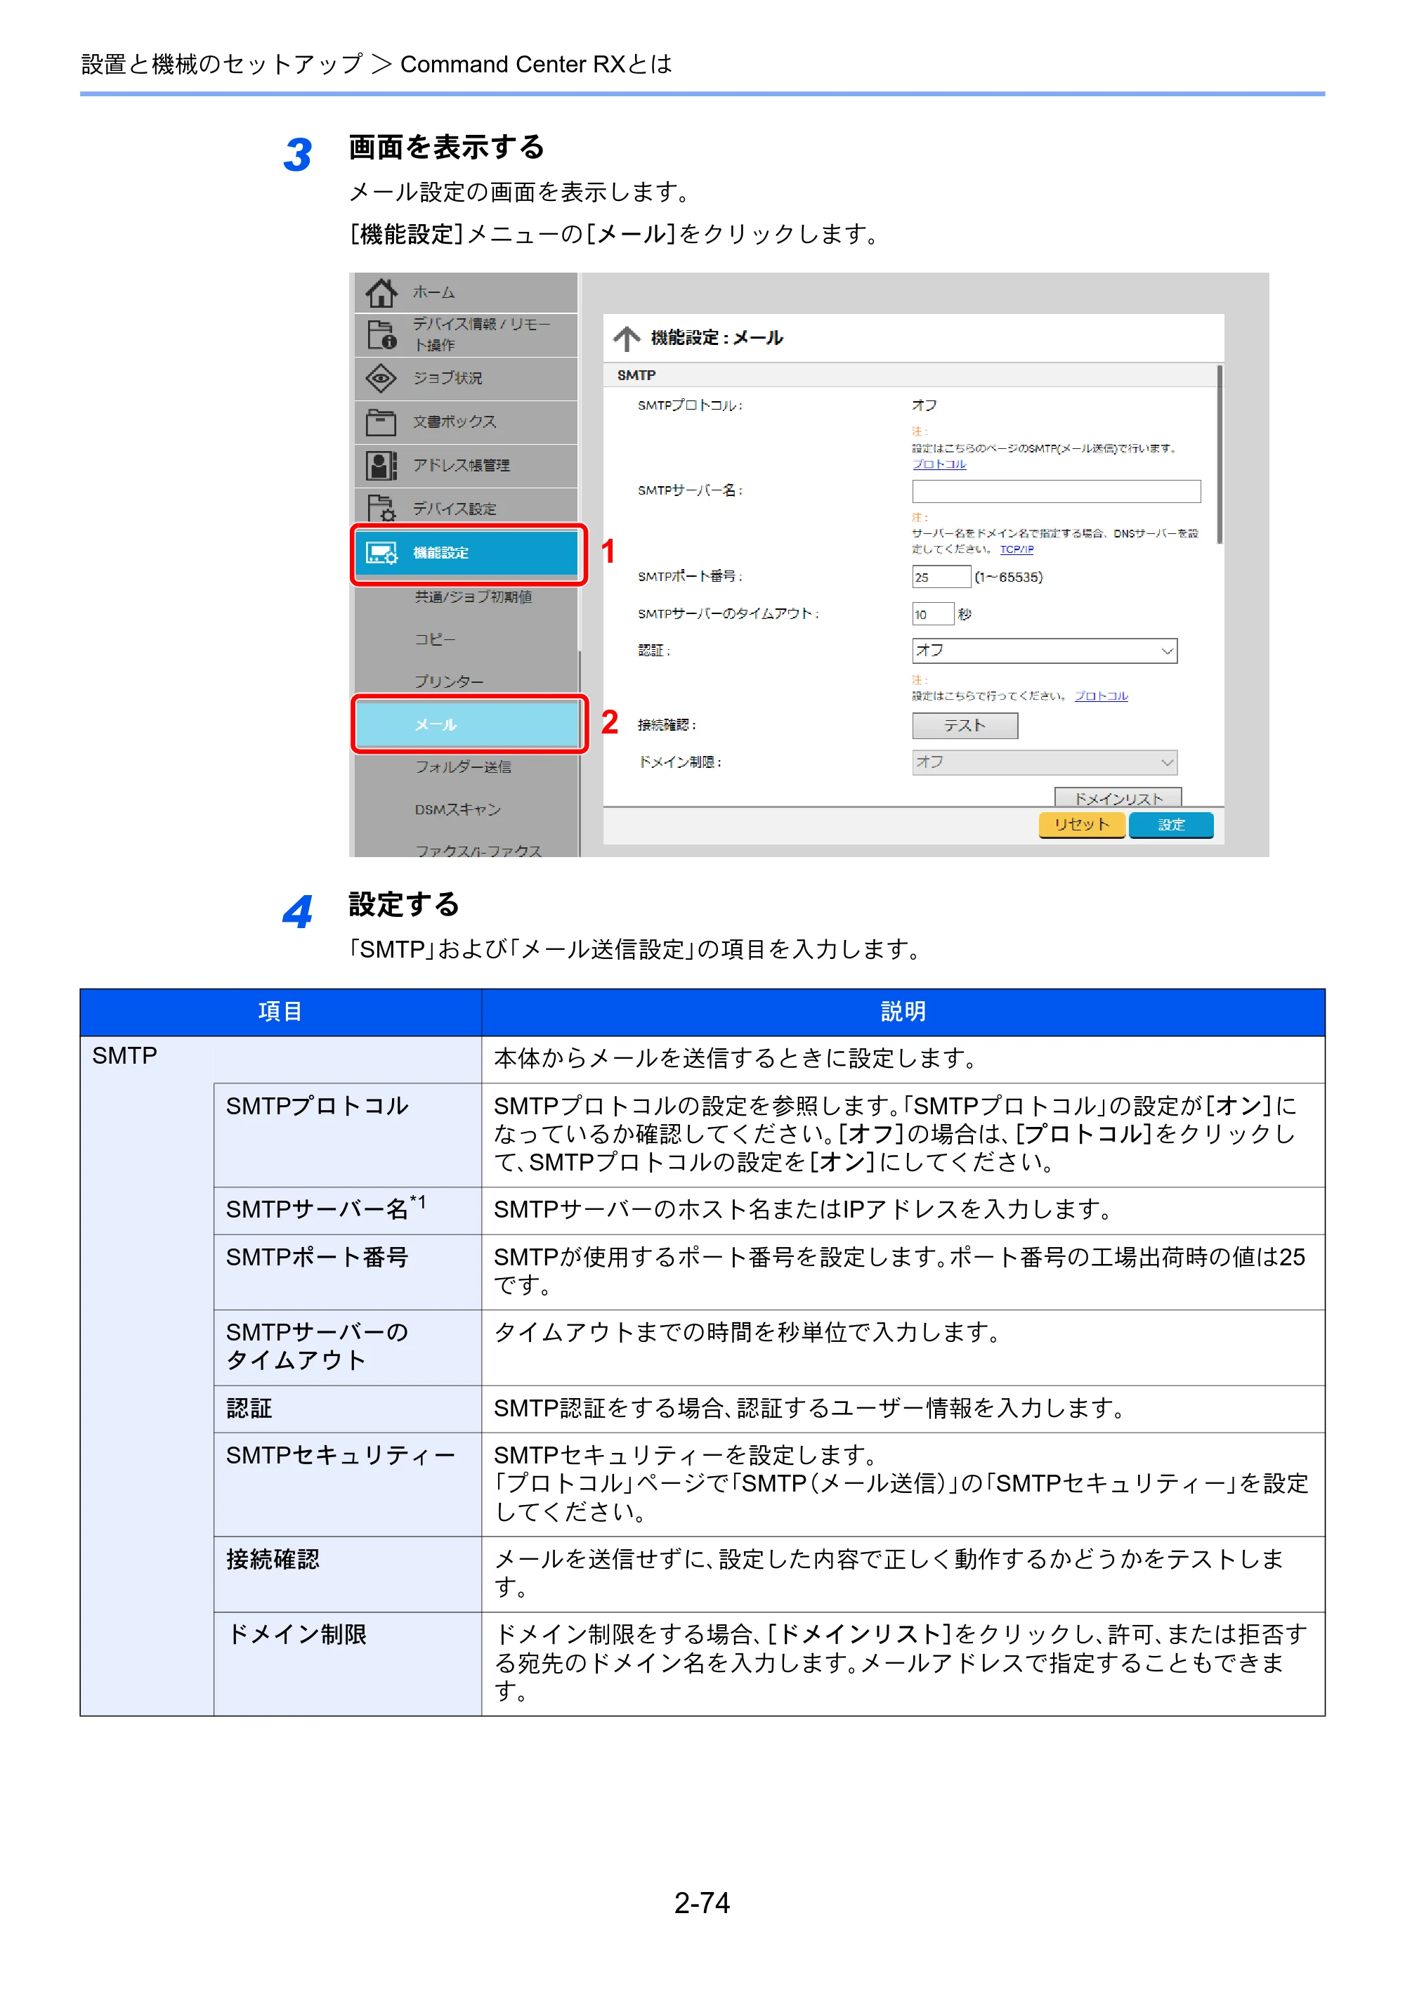
Task: Click the yellow リセット button
Action: click(x=1081, y=825)
